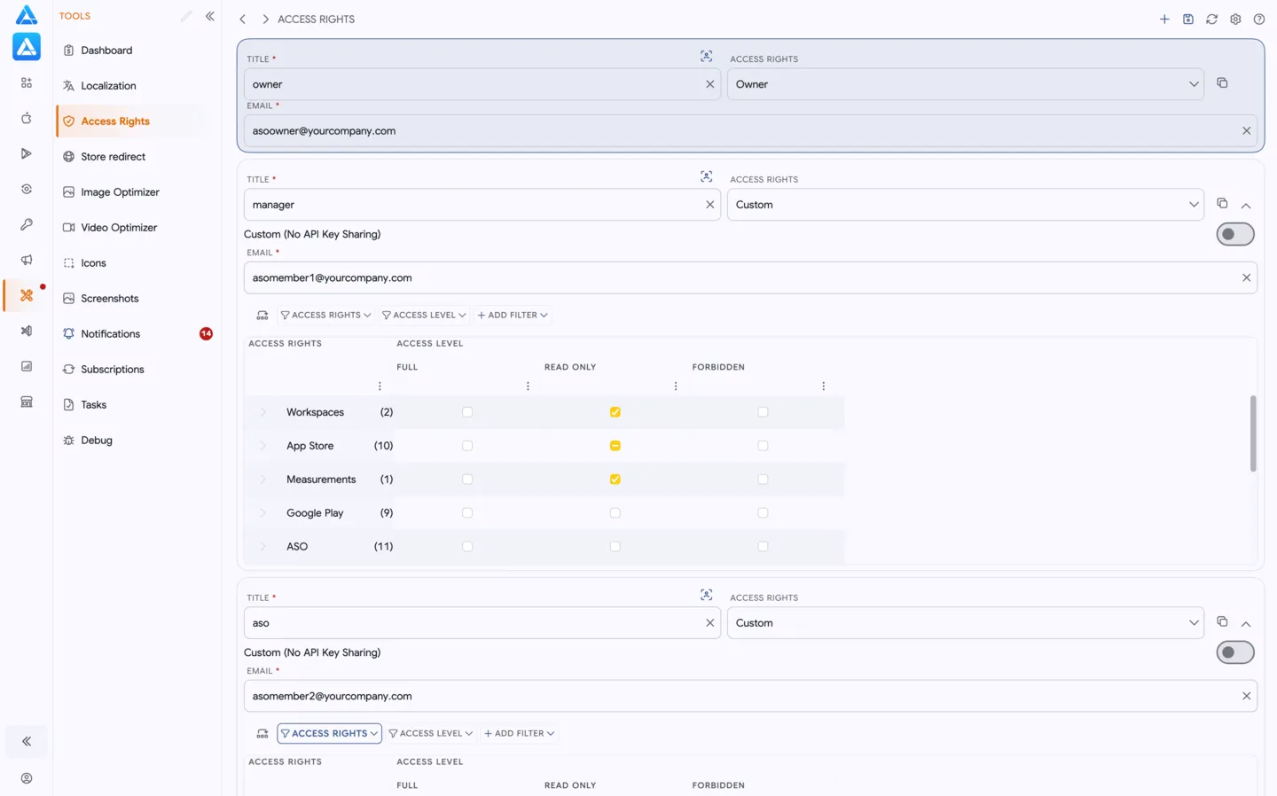Expand the collapsed rail with double chevron
1277x796 pixels.
[x=27, y=741]
